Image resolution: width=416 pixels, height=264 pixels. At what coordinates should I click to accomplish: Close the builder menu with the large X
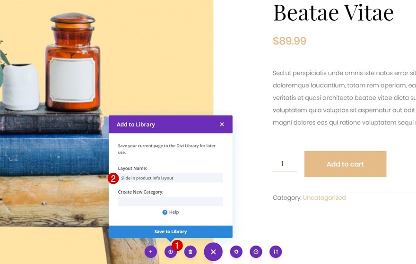[213, 252]
